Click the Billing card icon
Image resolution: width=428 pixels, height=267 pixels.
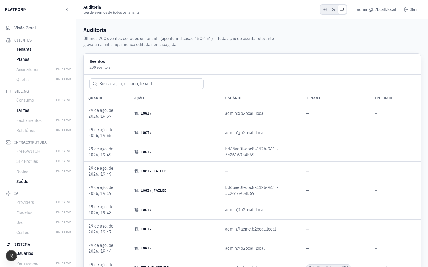(x=8, y=91)
